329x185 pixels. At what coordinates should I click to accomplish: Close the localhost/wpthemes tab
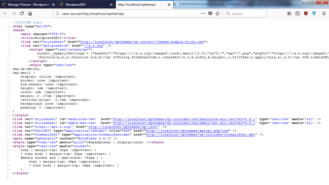click(169, 5)
